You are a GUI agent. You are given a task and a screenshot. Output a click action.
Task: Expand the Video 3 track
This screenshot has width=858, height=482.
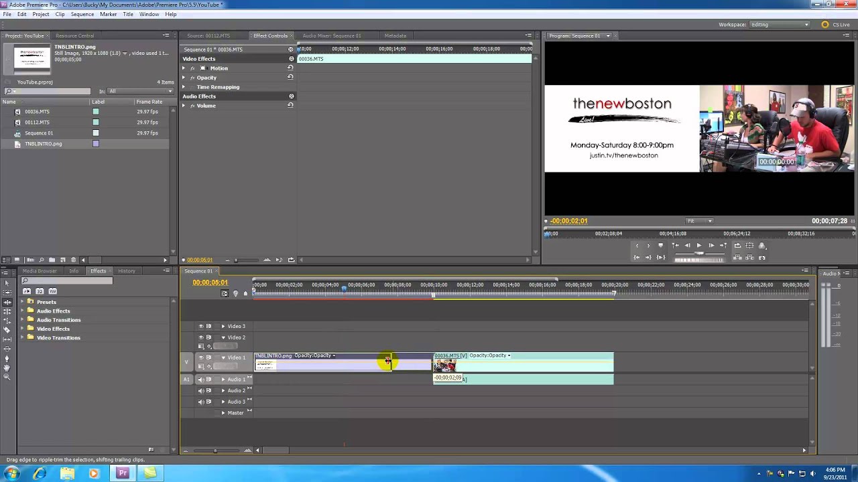point(223,326)
